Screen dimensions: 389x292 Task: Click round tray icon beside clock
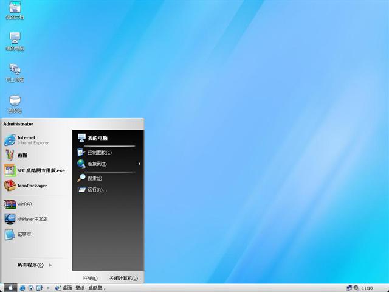coord(356,288)
